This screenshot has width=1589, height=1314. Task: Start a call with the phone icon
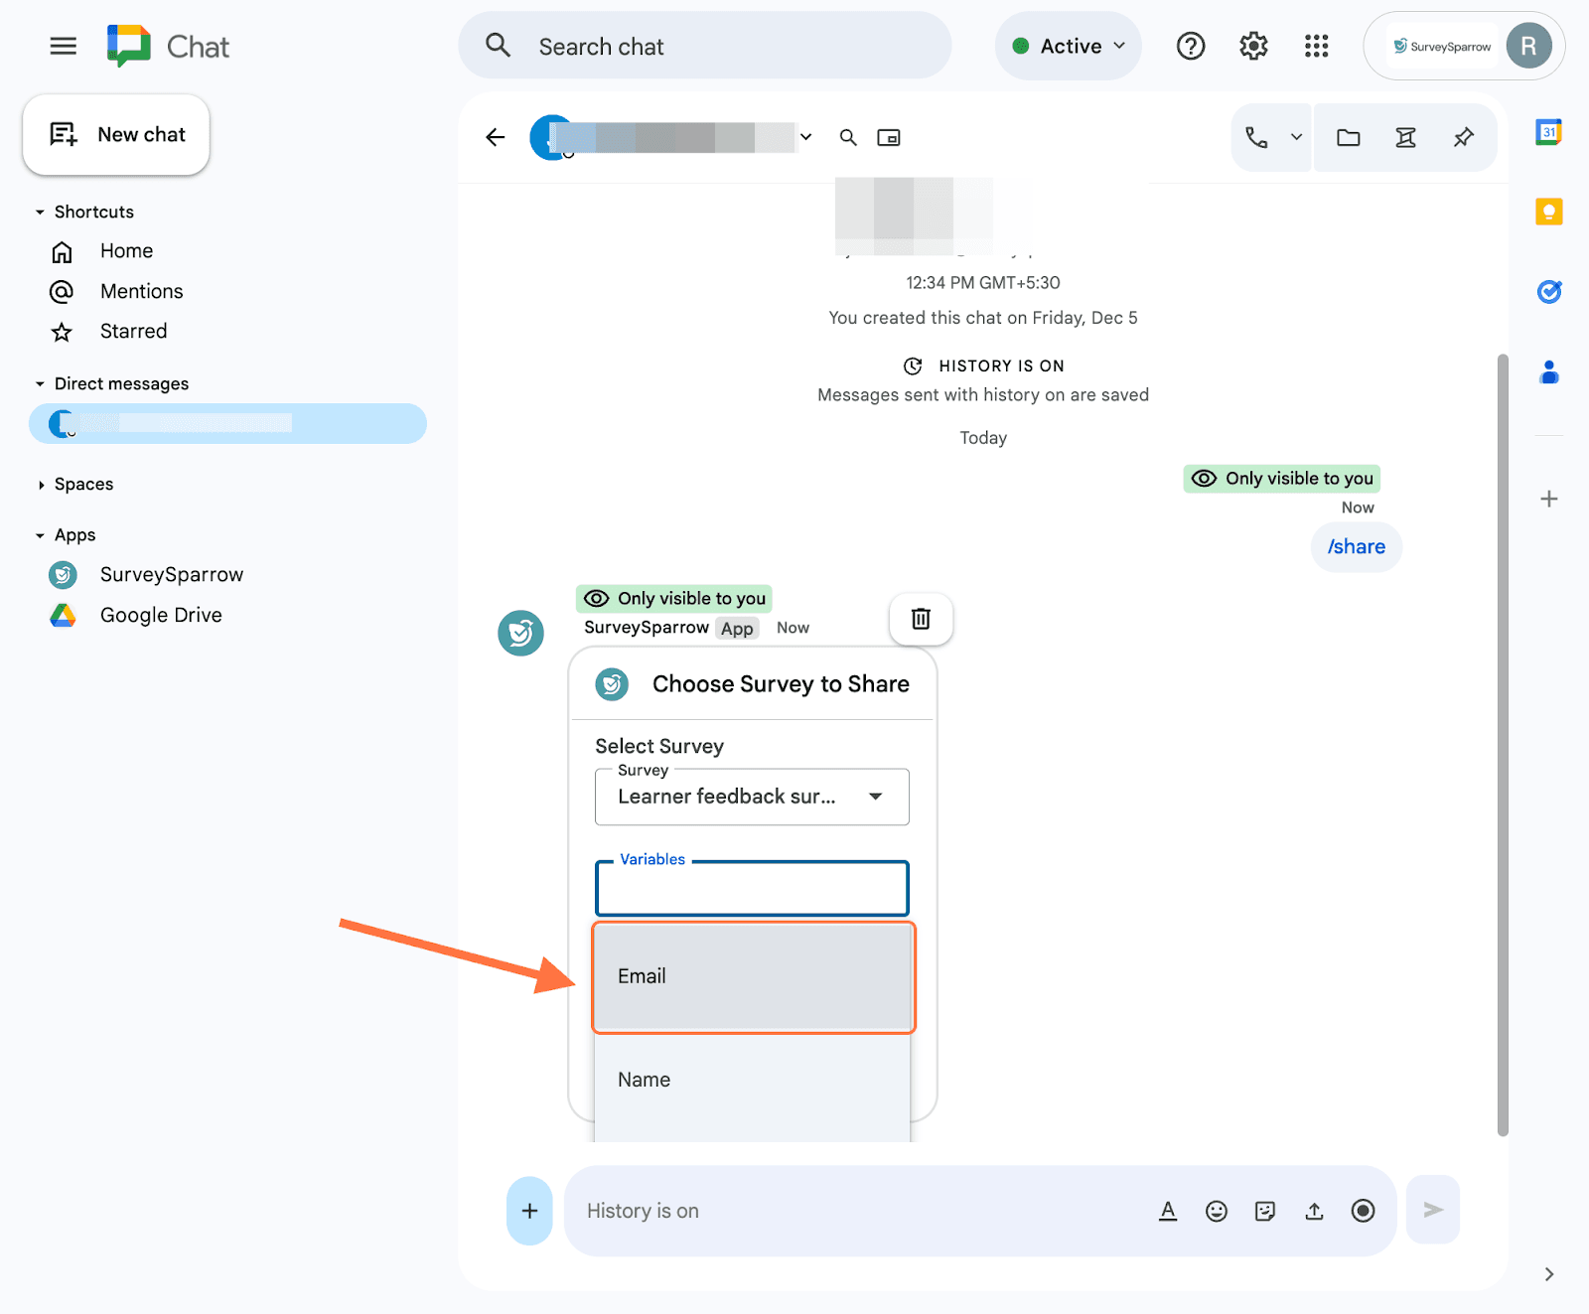pos(1256,138)
